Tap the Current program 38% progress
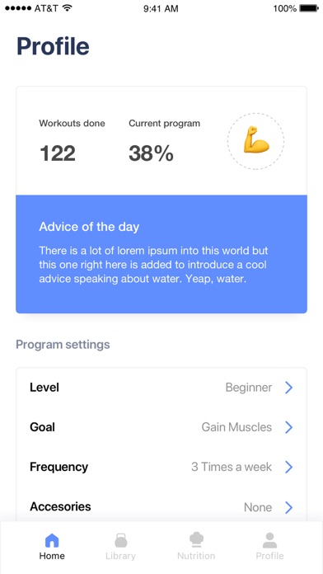This screenshot has height=574, width=323. (164, 141)
